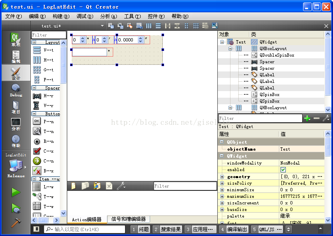Screen dimensions: 333x236
Task: Click the property editor wrench icon
Action: pos(326,118)
